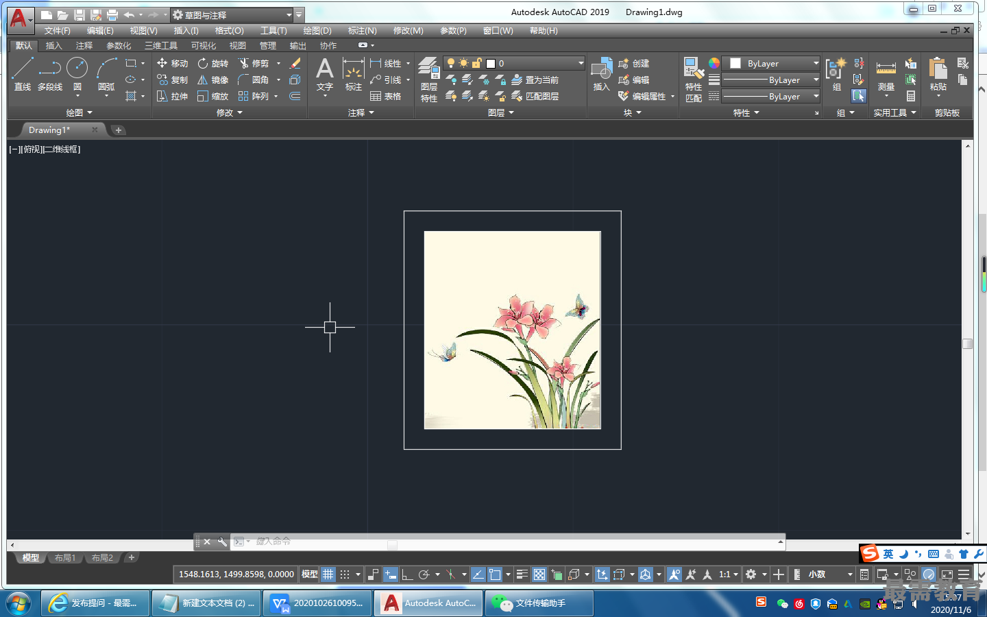Click the object color wheel icon
This screenshot has height=617, width=987.
(x=714, y=63)
